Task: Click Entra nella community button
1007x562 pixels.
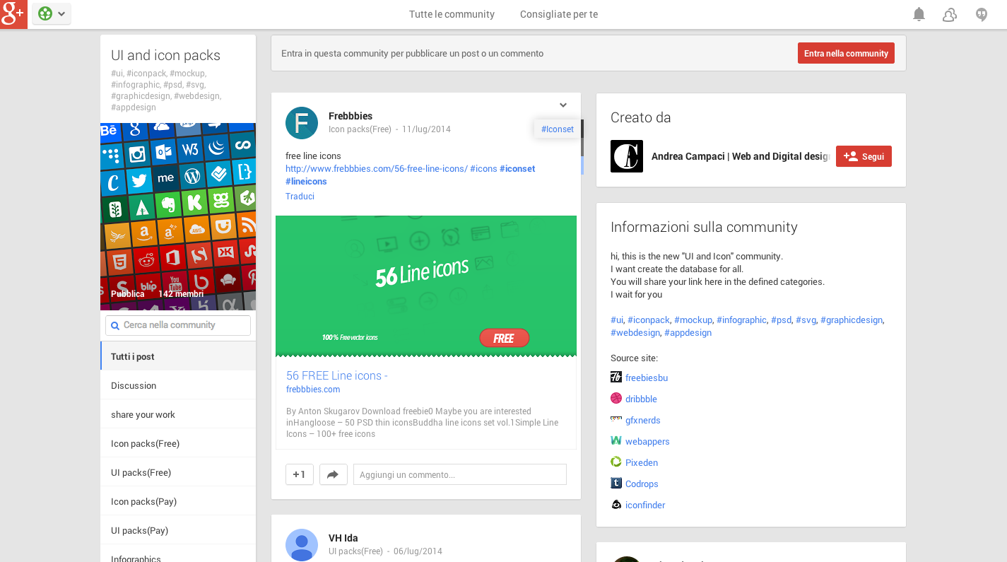Action: pos(846,53)
